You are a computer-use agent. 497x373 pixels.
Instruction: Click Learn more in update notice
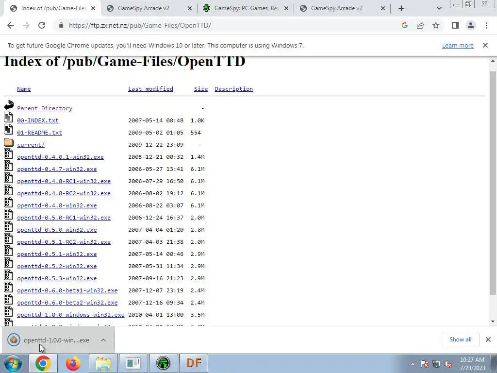458,45
